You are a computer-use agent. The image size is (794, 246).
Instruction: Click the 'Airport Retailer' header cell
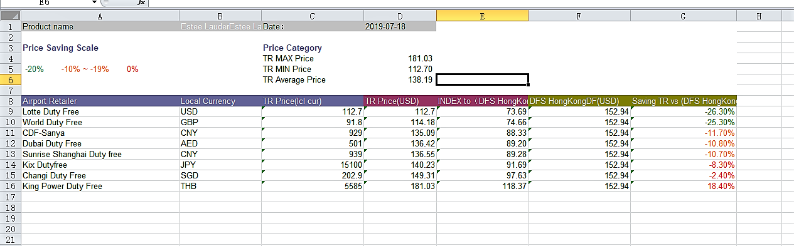tap(100, 101)
